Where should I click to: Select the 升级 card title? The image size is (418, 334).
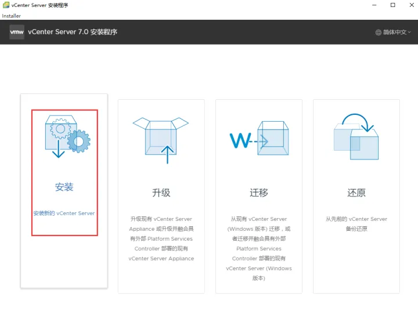click(x=161, y=193)
